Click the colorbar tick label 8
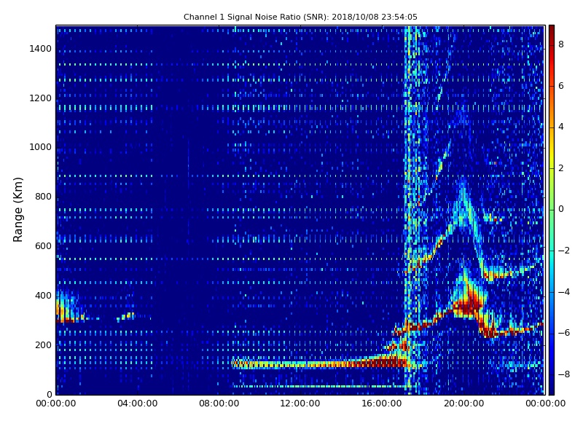 pos(561,44)
